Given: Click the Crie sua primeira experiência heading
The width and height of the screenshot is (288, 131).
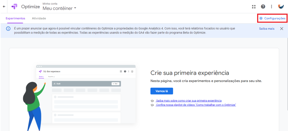Looking at the screenshot, I should click(190, 73).
